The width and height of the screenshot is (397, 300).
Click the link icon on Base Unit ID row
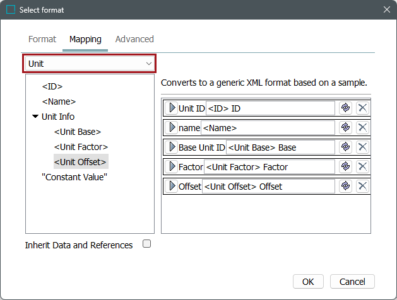pyautogui.click(x=345, y=147)
